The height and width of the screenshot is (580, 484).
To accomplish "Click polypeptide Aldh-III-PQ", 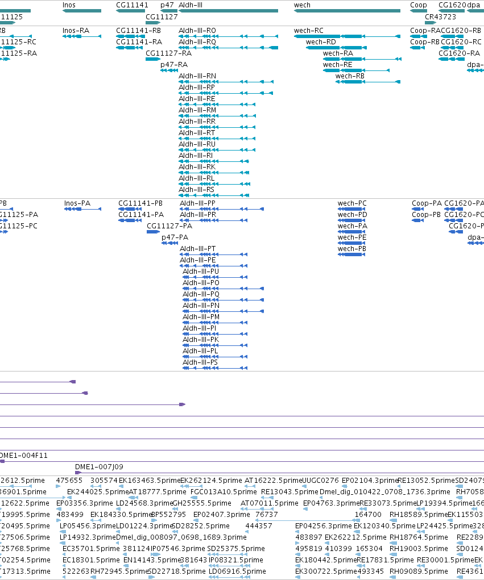I will click(201, 294).
